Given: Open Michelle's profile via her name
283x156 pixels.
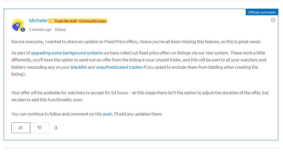Looking at the screenshot, I should [38, 21].
